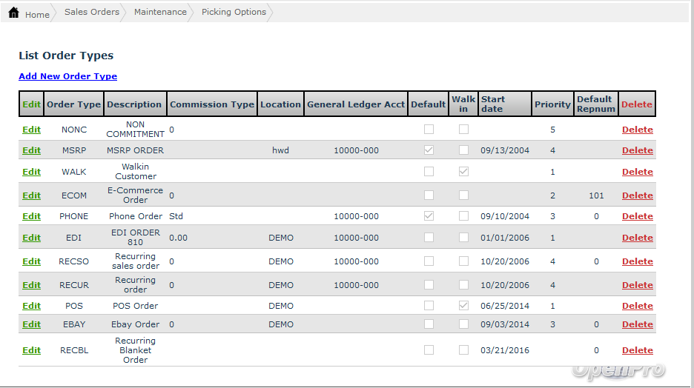This screenshot has height=388, width=694.
Task: Click the Priority column header
Action: (x=552, y=104)
